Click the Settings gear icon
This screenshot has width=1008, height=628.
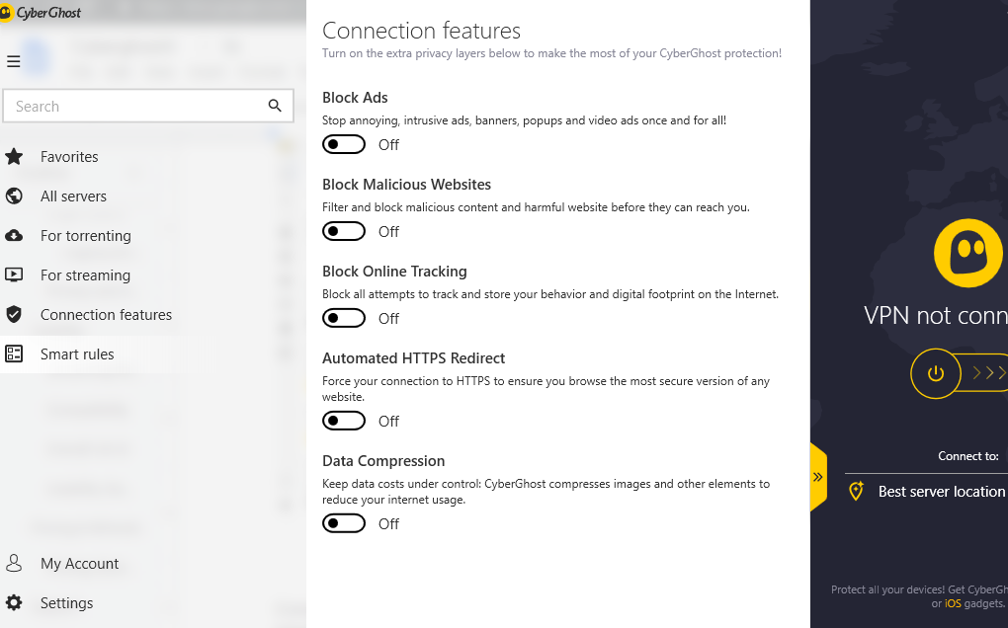click(14, 603)
